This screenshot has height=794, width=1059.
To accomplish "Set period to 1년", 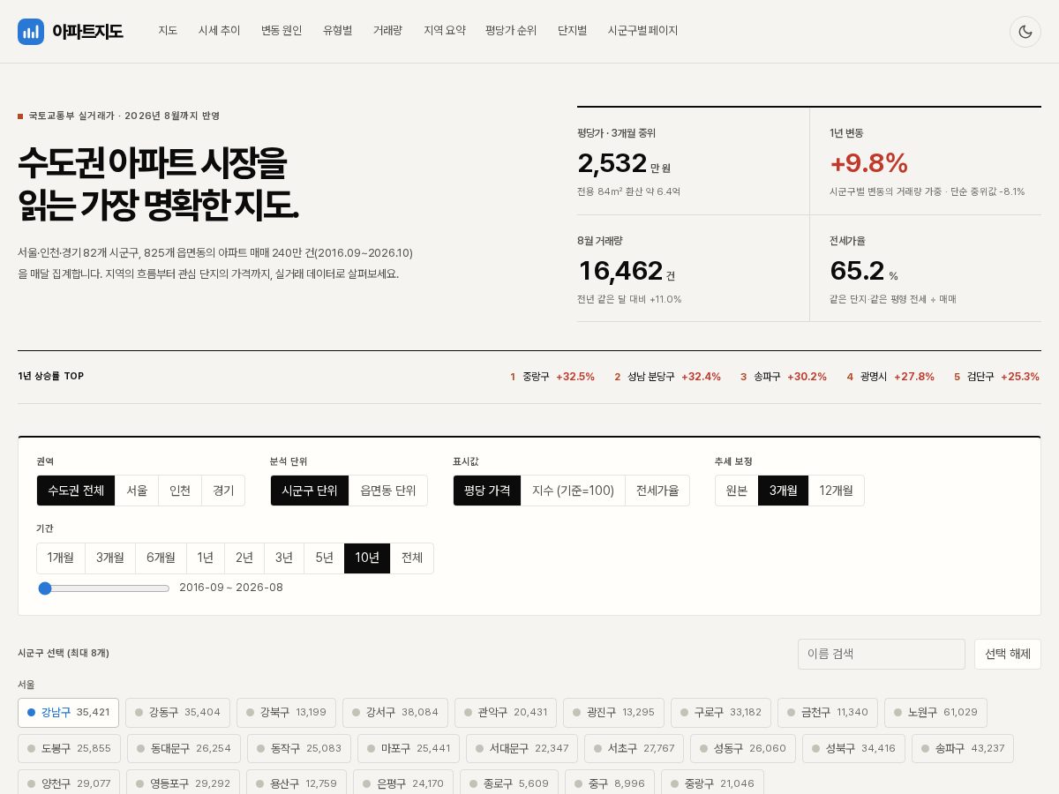I will click(x=206, y=558).
